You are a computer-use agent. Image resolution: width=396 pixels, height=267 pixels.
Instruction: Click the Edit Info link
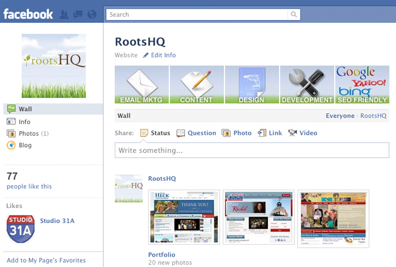164,55
